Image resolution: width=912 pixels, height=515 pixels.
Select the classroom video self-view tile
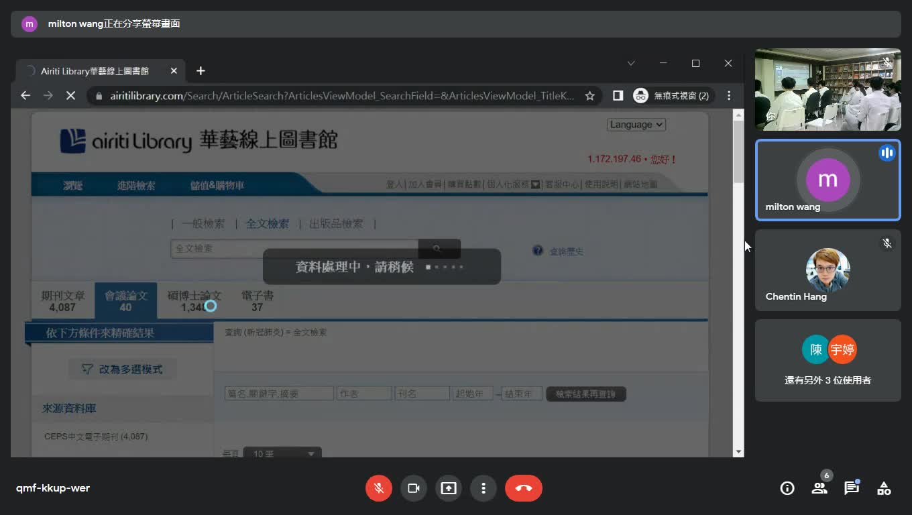(x=828, y=89)
